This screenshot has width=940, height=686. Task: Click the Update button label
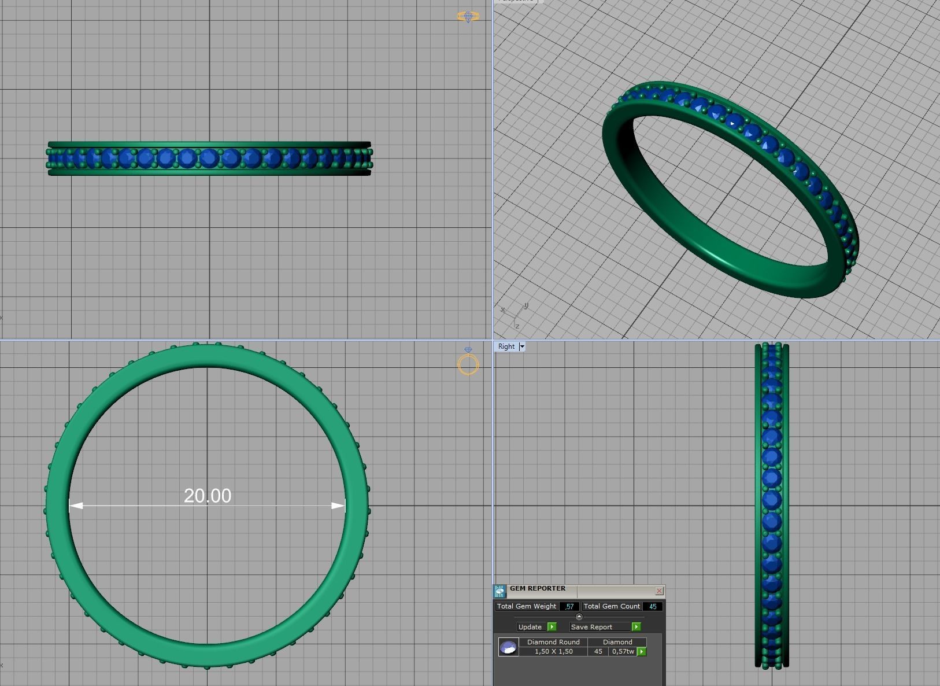530,627
